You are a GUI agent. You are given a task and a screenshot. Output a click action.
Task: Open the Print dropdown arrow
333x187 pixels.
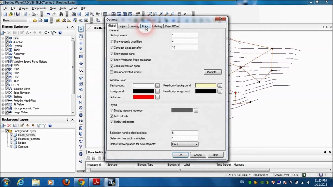(37, 14)
